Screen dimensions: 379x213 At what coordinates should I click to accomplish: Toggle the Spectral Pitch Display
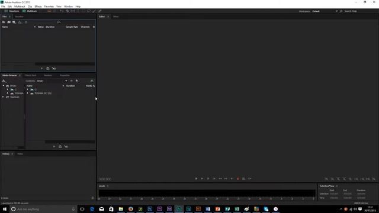54,11
